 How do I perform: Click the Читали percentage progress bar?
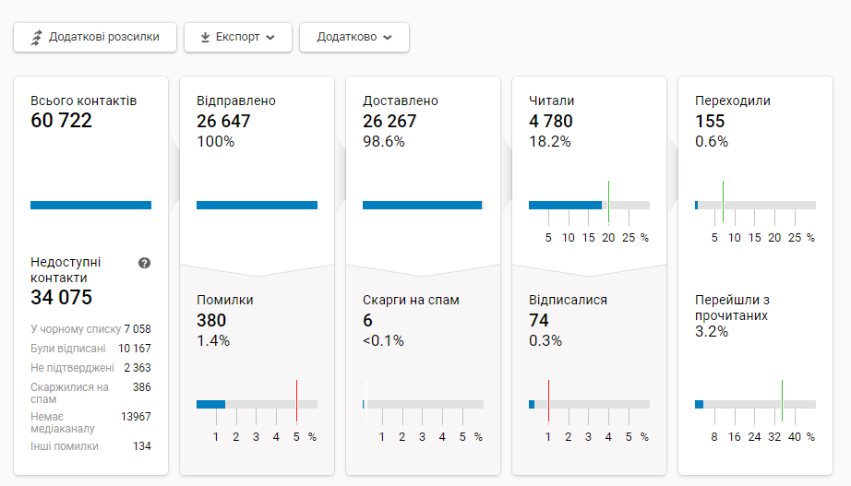[588, 205]
